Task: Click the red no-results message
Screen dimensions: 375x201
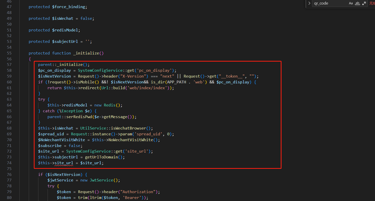Action: pyautogui.click(x=372, y=3)
